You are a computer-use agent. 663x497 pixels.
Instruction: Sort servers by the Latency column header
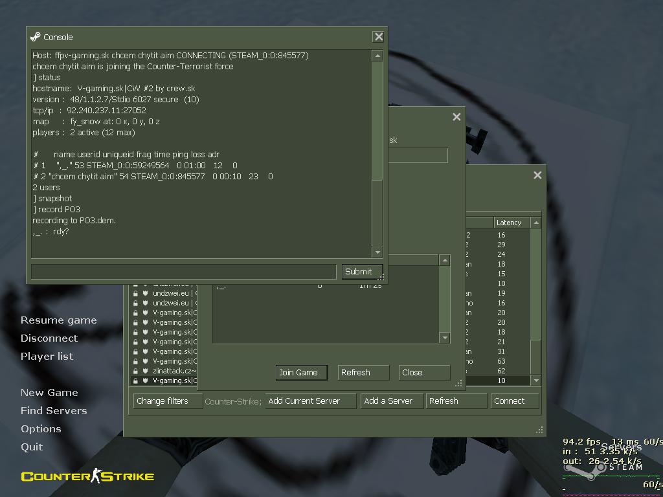(x=511, y=223)
